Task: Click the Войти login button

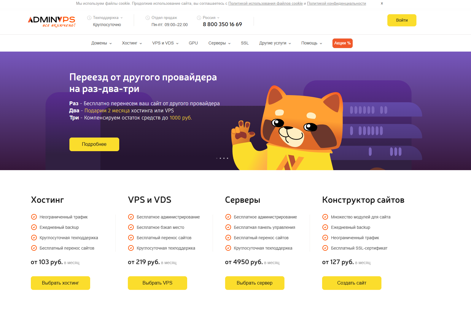Action: click(402, 20)
